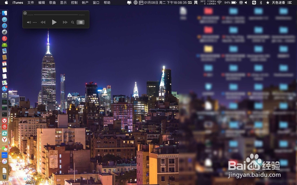Open Yandex browser Y icon in Dock
The image size is (297, 185).
point(4,139)
